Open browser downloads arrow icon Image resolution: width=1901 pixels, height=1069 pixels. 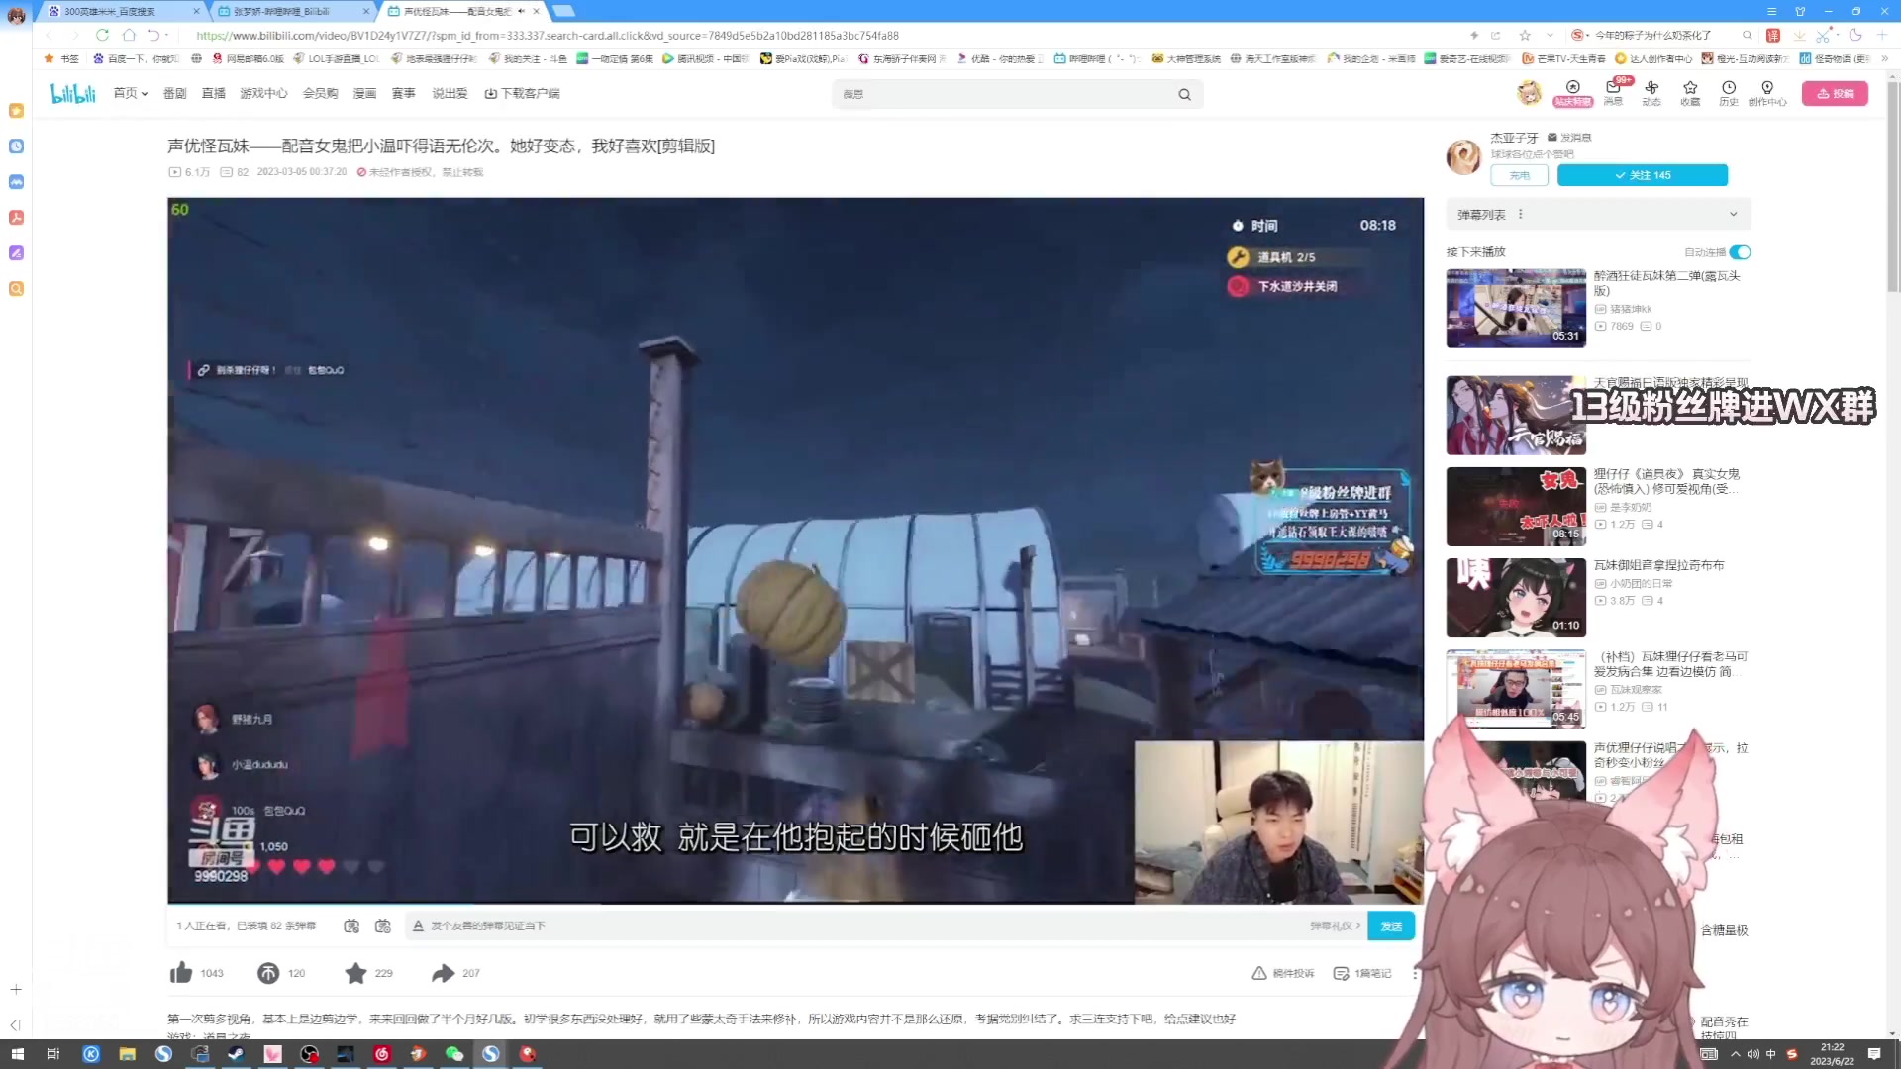point(1799,35)
